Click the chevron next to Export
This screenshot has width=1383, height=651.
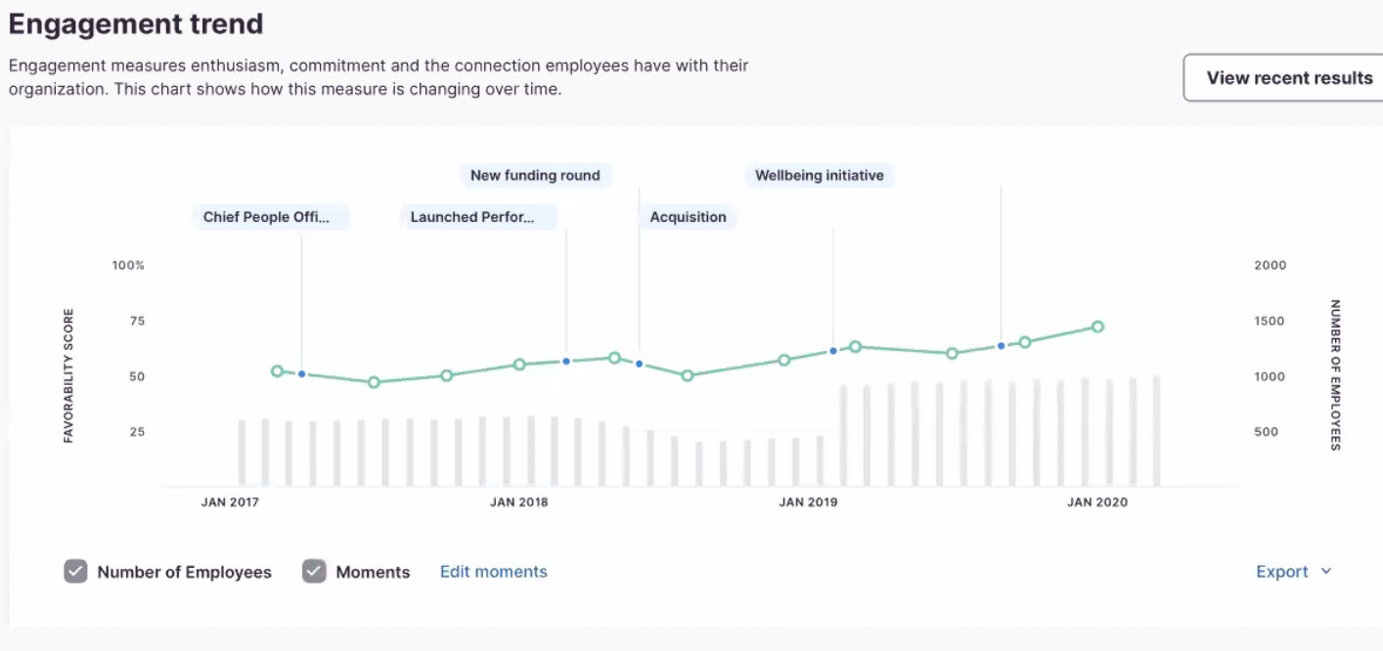pos(1326,572)
